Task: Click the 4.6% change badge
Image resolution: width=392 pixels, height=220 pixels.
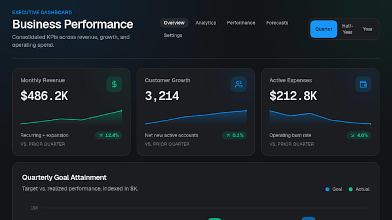Action: point(359,135)
